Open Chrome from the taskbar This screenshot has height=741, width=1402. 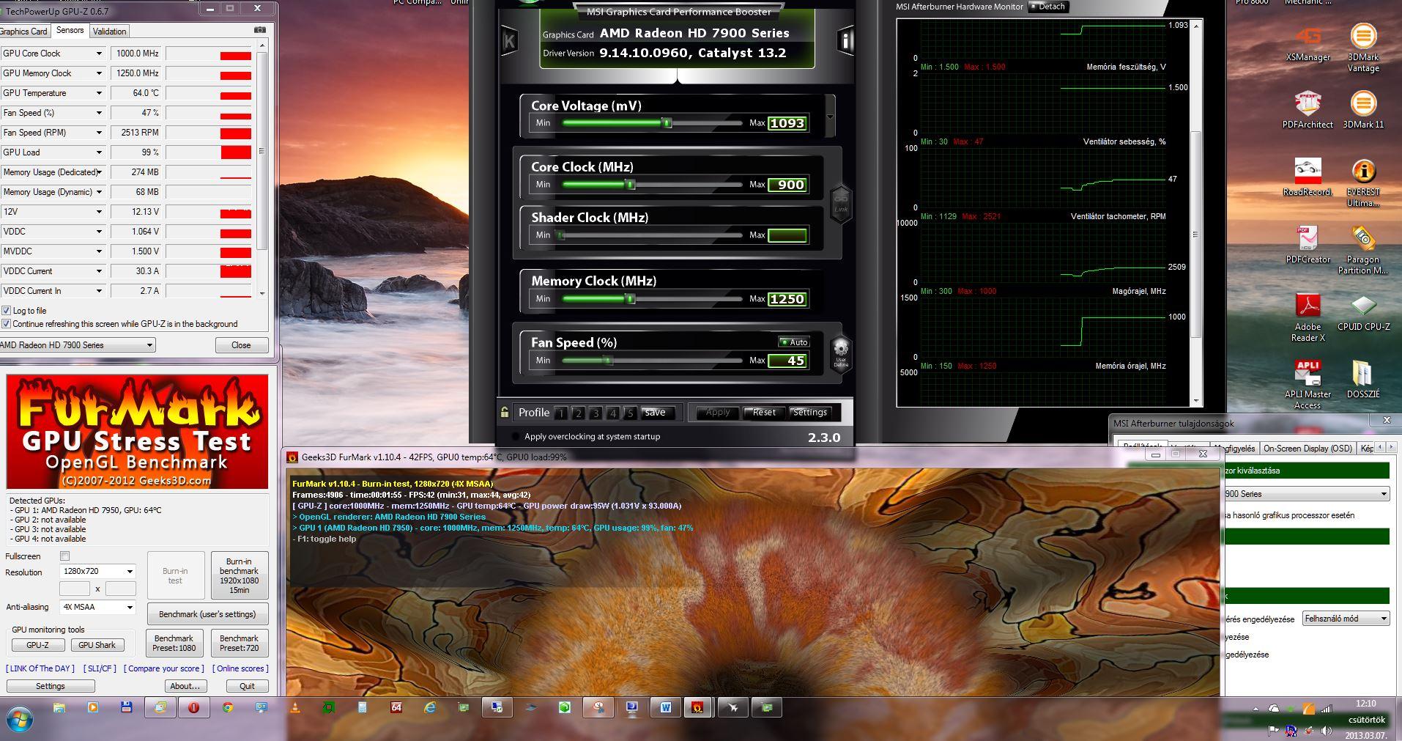pyautogui.click(x=228, y=707)
